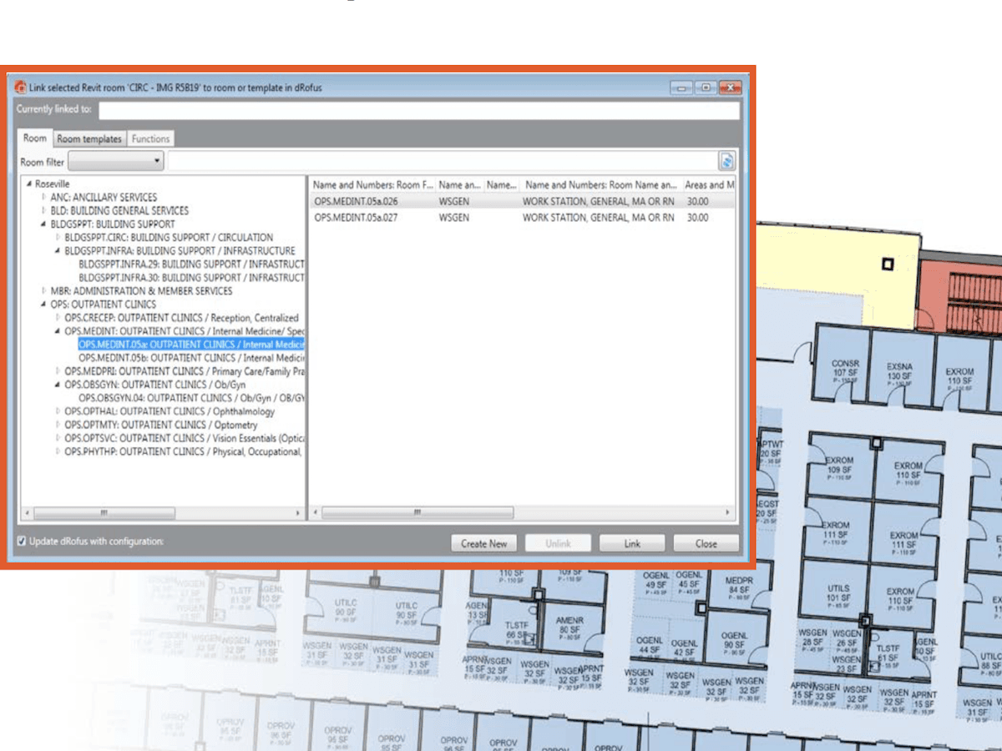
Task: Sort by the Areas and M column header
Action: click(x=709, y=184)
